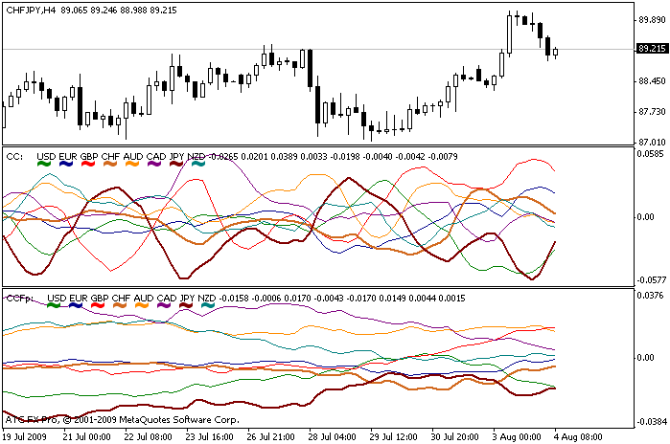Select the red GBP swatch in CC legend
This screenshot has width=670, height=444.
click(x=87, y=165)
